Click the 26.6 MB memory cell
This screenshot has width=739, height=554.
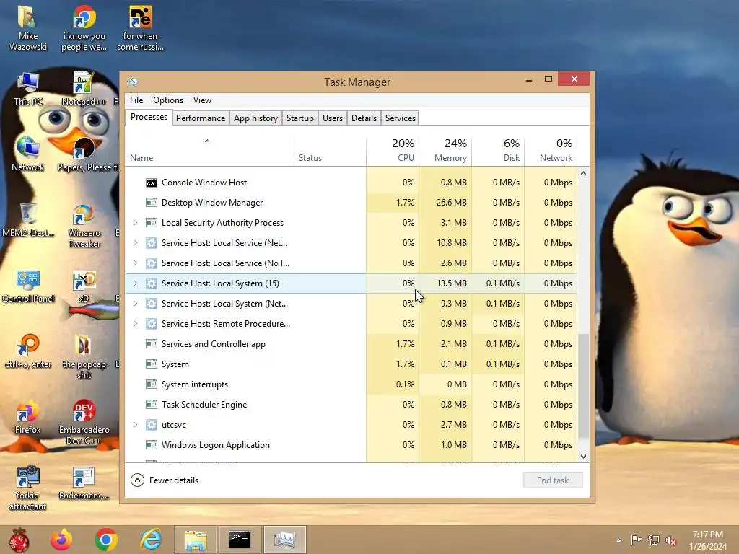click(x=445, y=203)
